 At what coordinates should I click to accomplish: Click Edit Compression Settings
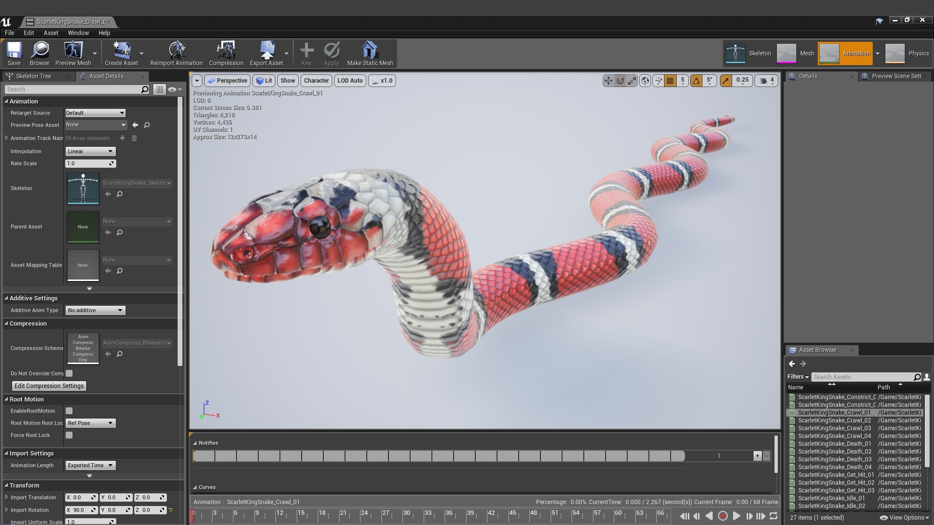[x=49, y=385]
